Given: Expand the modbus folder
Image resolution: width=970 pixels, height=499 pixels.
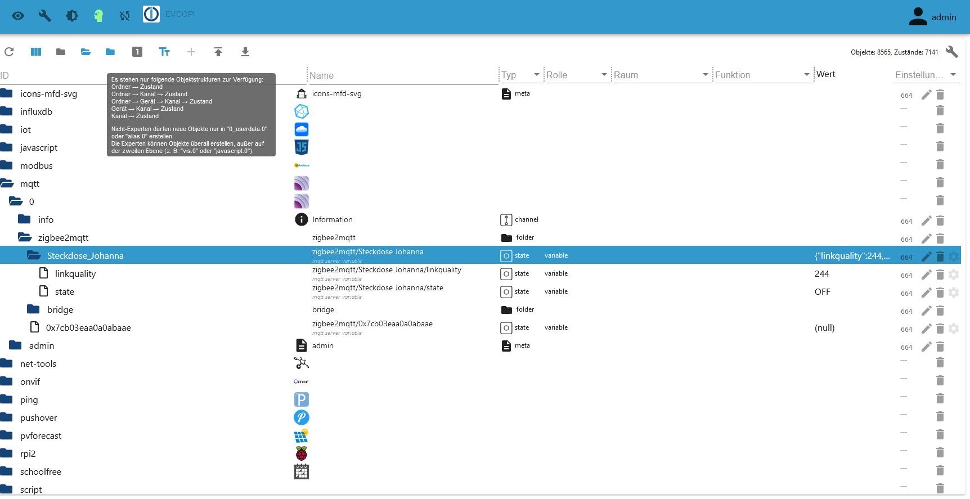Looking at the screenshot, I should coord(6,165).
